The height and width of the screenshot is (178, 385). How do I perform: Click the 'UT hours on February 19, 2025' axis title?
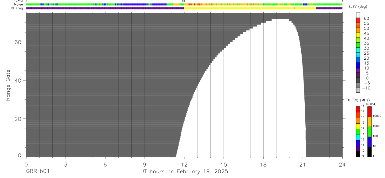(184, 171)
